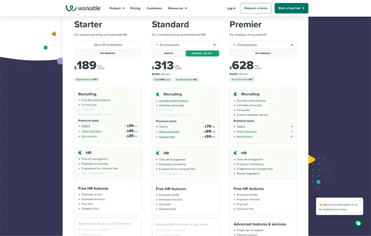Screen dimensions: 371x236
Task: Select Annually 20% off billing for Standard
Action: pyautogui.click(x=202, y=53)
